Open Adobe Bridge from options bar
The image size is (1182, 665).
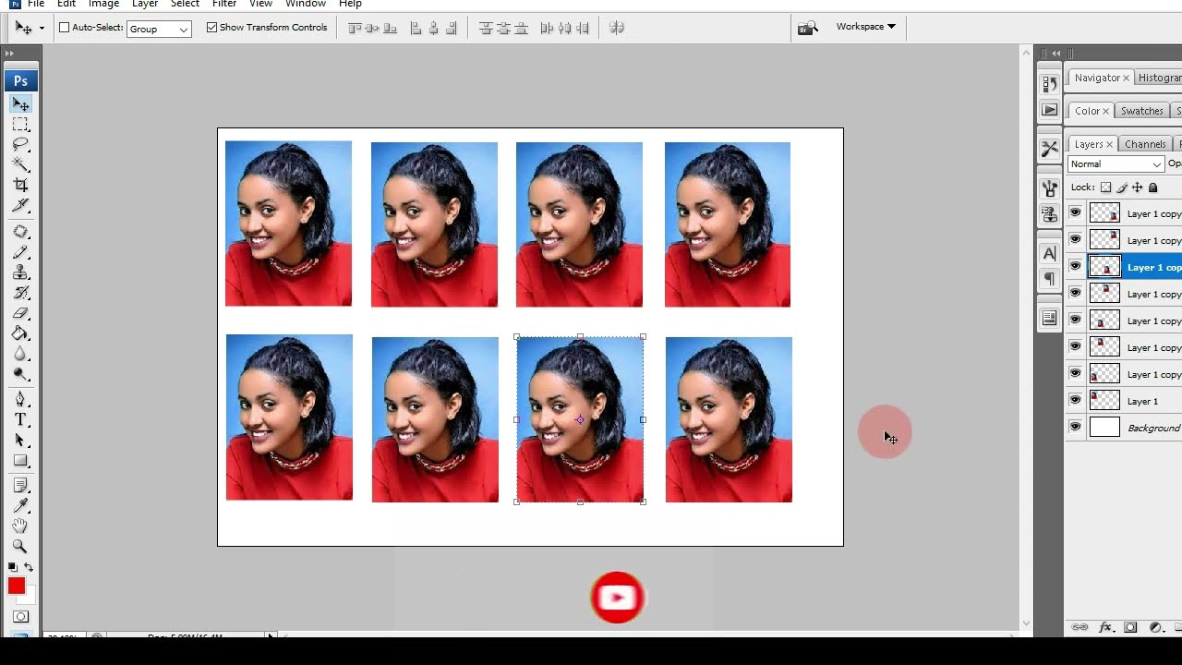[808, 29]
